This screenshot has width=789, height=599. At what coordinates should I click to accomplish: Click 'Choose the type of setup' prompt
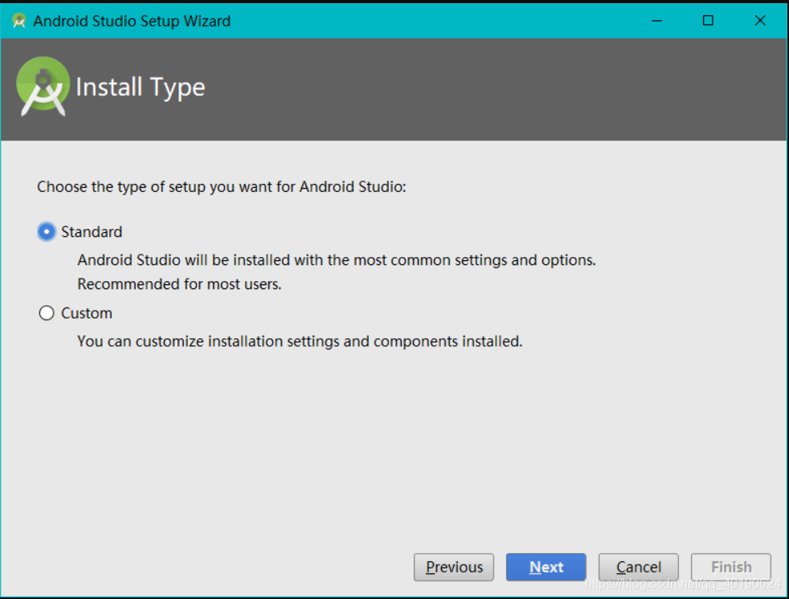222,186
